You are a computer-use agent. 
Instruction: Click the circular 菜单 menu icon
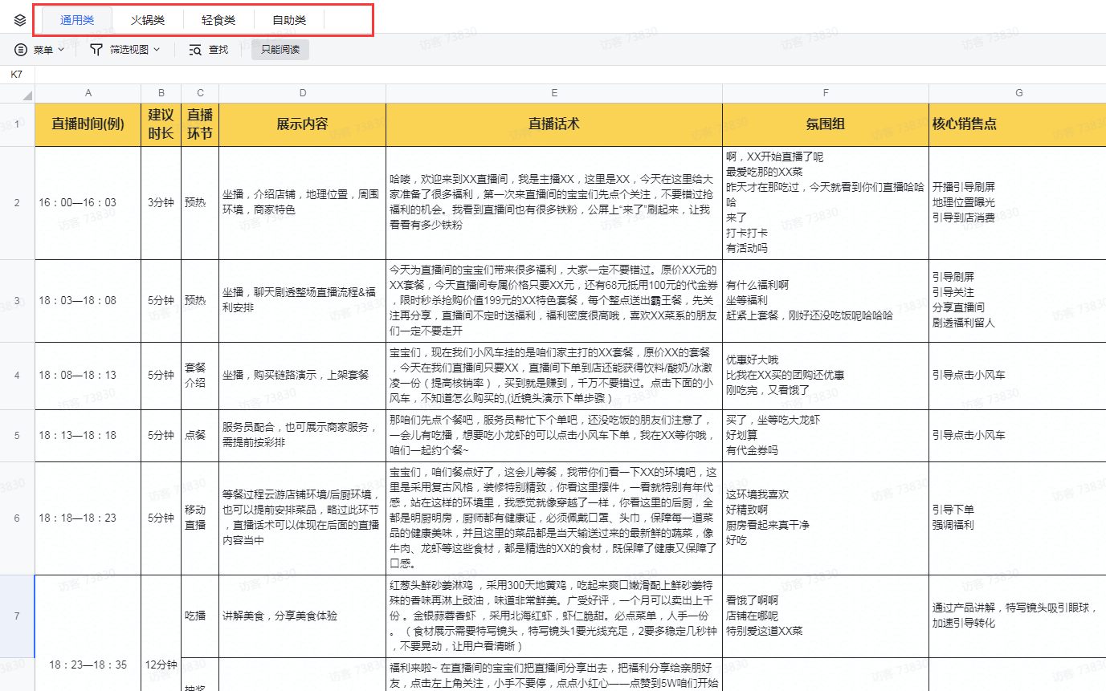[20, 49]
